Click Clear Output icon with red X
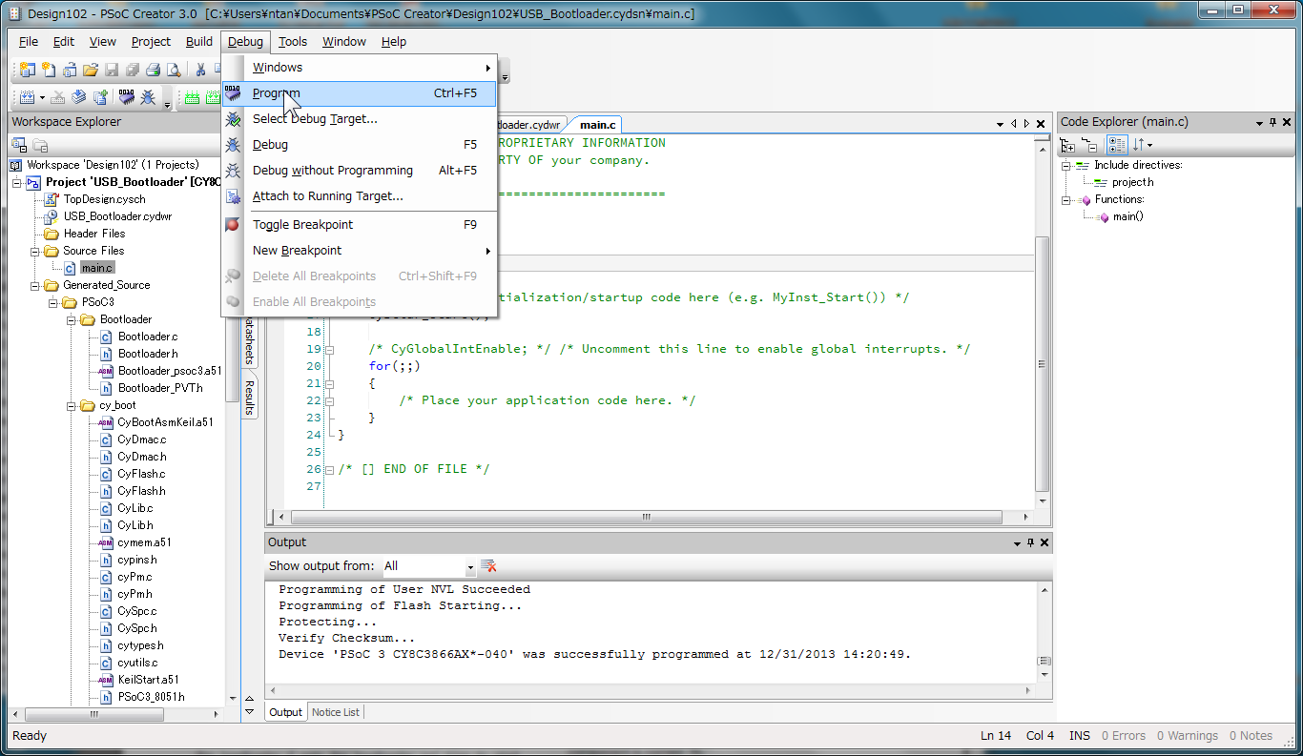Viewport: 1303px width, 756px height. pyautogui.click(x=488, y=565)
